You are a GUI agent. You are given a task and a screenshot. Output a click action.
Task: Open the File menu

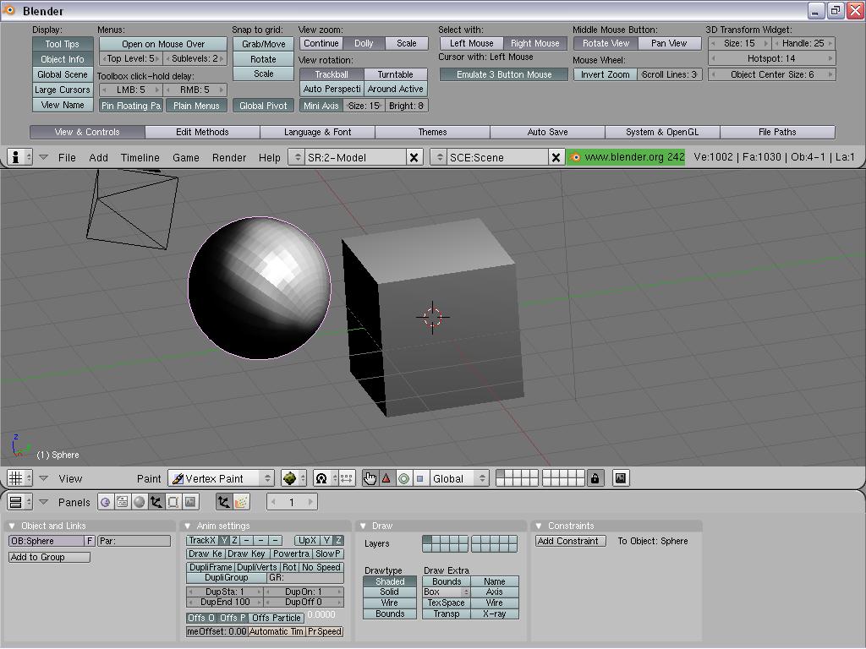67,158
